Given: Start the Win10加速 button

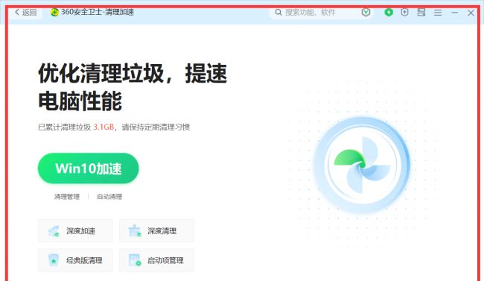Looking at the screenshot, I should click(89, 168).
